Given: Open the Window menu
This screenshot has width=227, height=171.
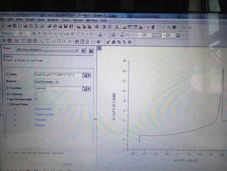Looking at the screenshot, I should 92,20.
